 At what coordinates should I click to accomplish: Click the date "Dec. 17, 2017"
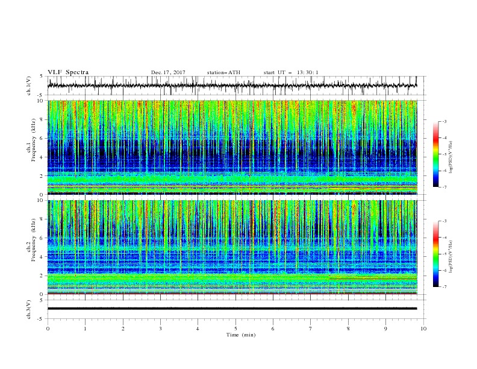[x=168, y=72]
